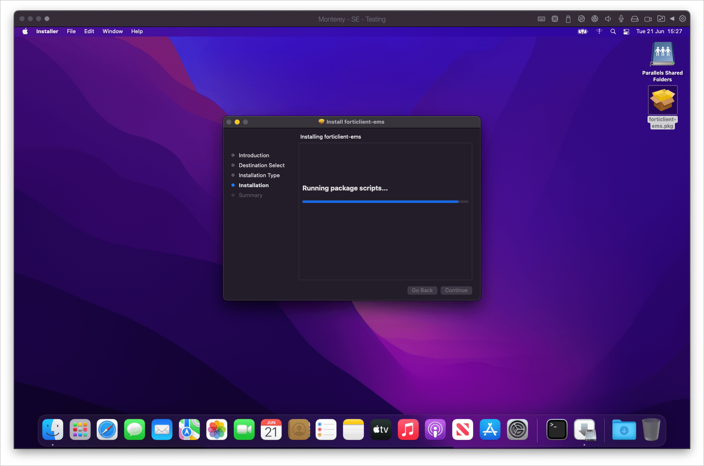The image size is (704, 466).
Task: Open the Window menu
Action: (x=113, y=32)
